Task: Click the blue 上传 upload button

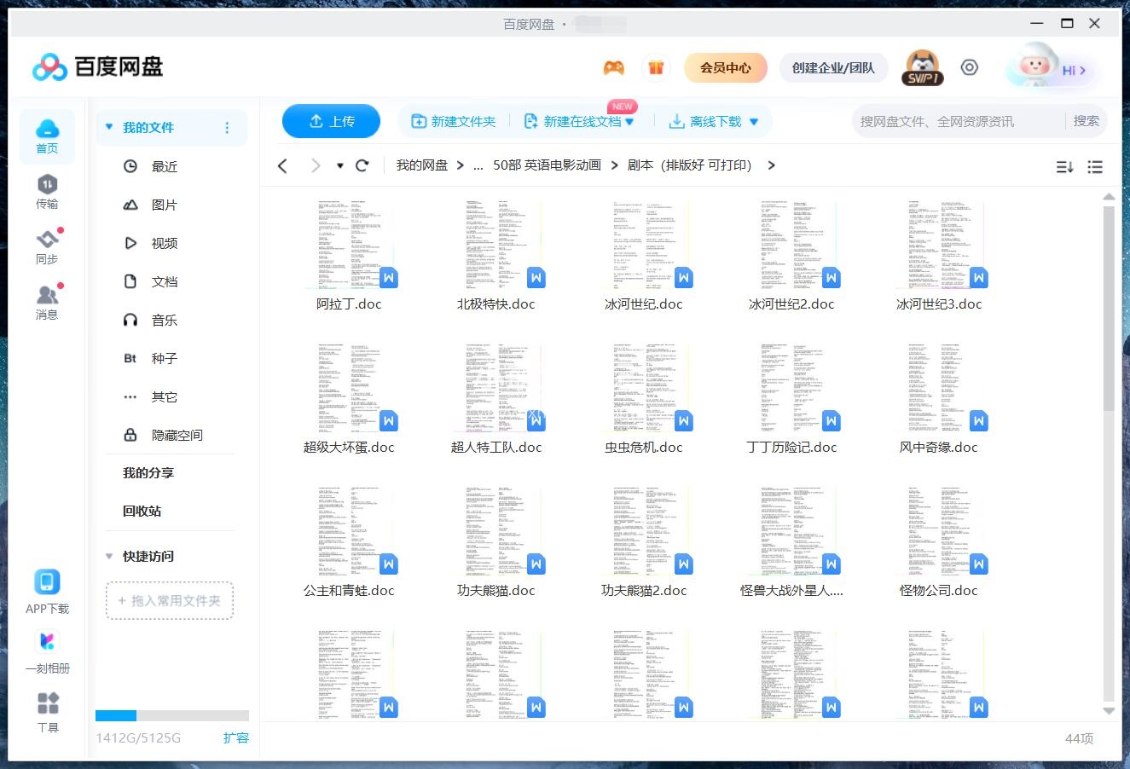Action: (332, 121)
